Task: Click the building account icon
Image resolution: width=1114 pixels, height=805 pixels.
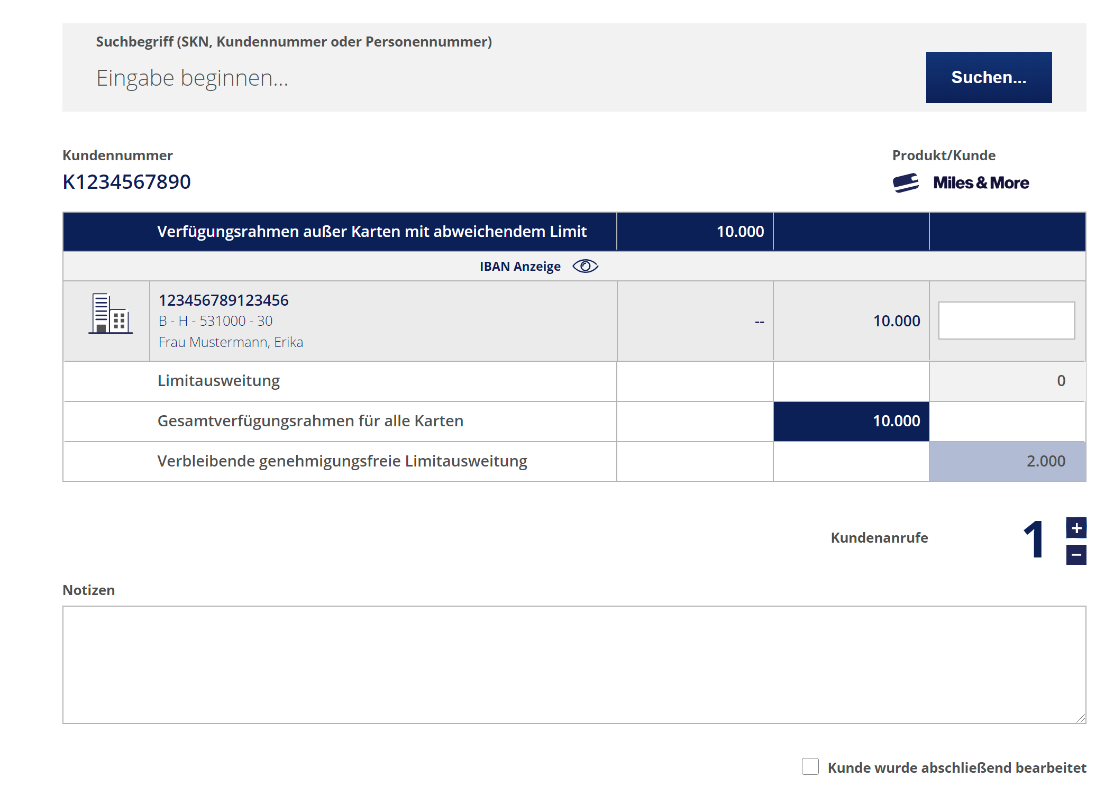Action: pyautogui.click(x=110, y=313)
